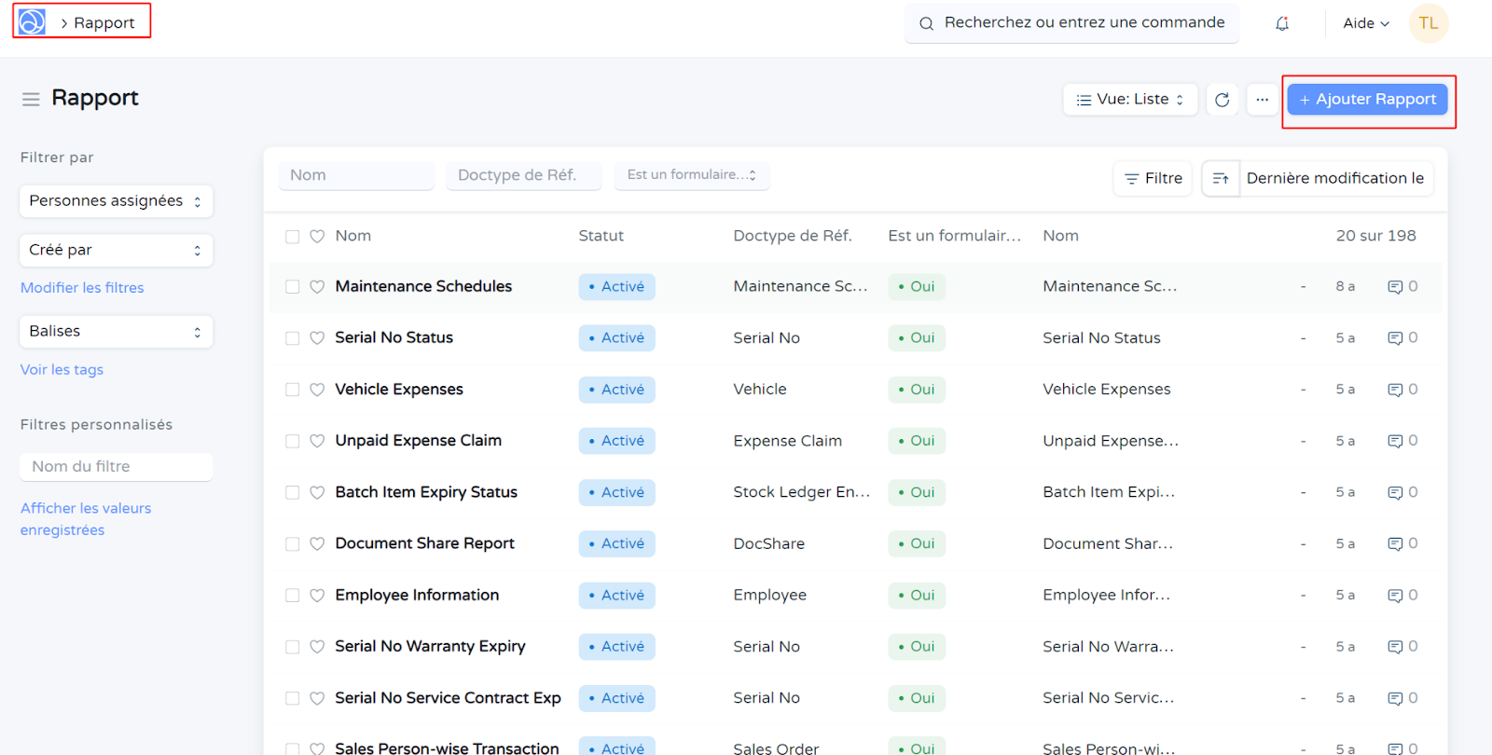Expand the Balises filter dropdown
The width and height of the screenshot is (1492, 755).
click(x=116, y=332)
